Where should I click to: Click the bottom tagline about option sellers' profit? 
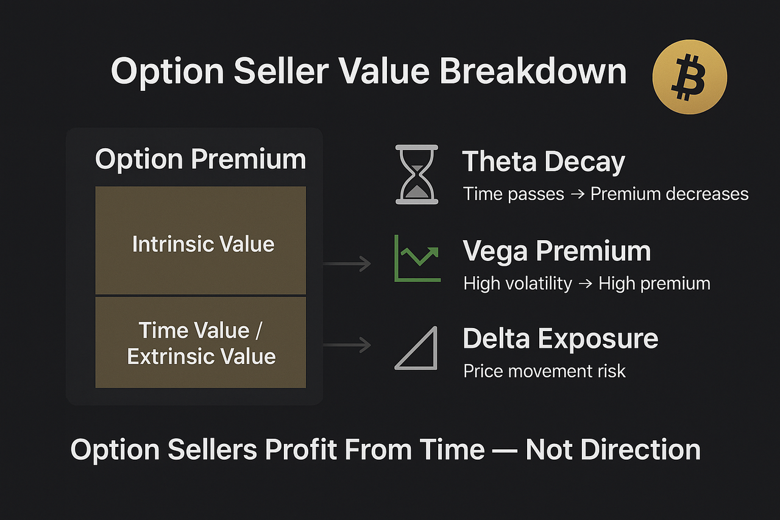point(385,450)
